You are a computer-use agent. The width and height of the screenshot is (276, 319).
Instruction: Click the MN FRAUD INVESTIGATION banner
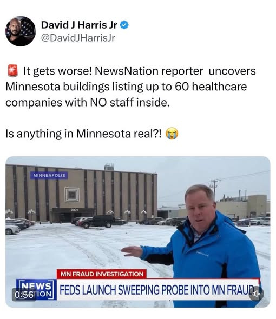tap(102, 274)
